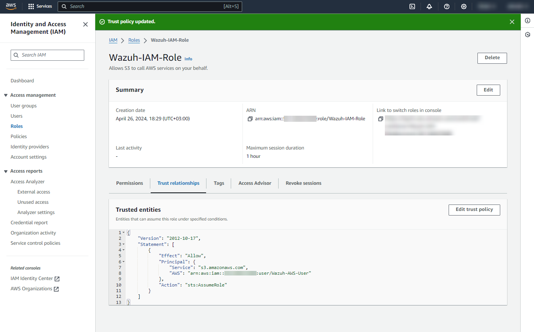
Task: Dismiss the Trust policy updated banner
Action: 512,22
